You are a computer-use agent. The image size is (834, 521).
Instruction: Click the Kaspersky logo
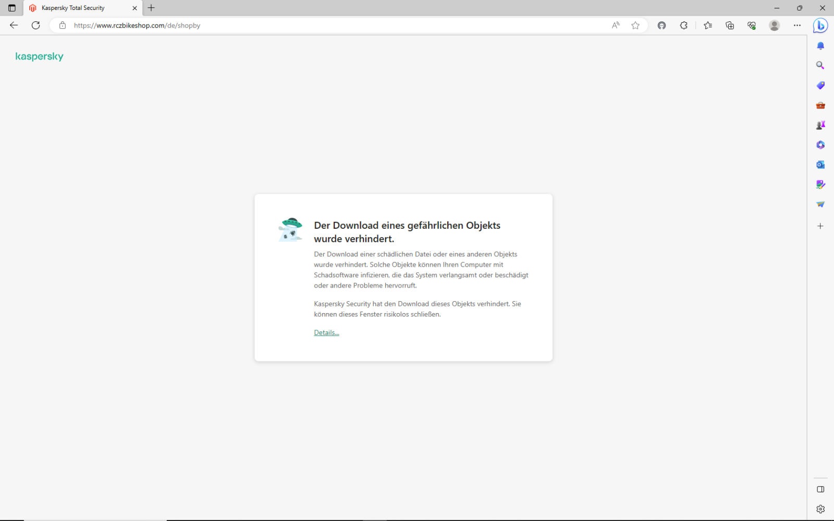tap(39, 56)
